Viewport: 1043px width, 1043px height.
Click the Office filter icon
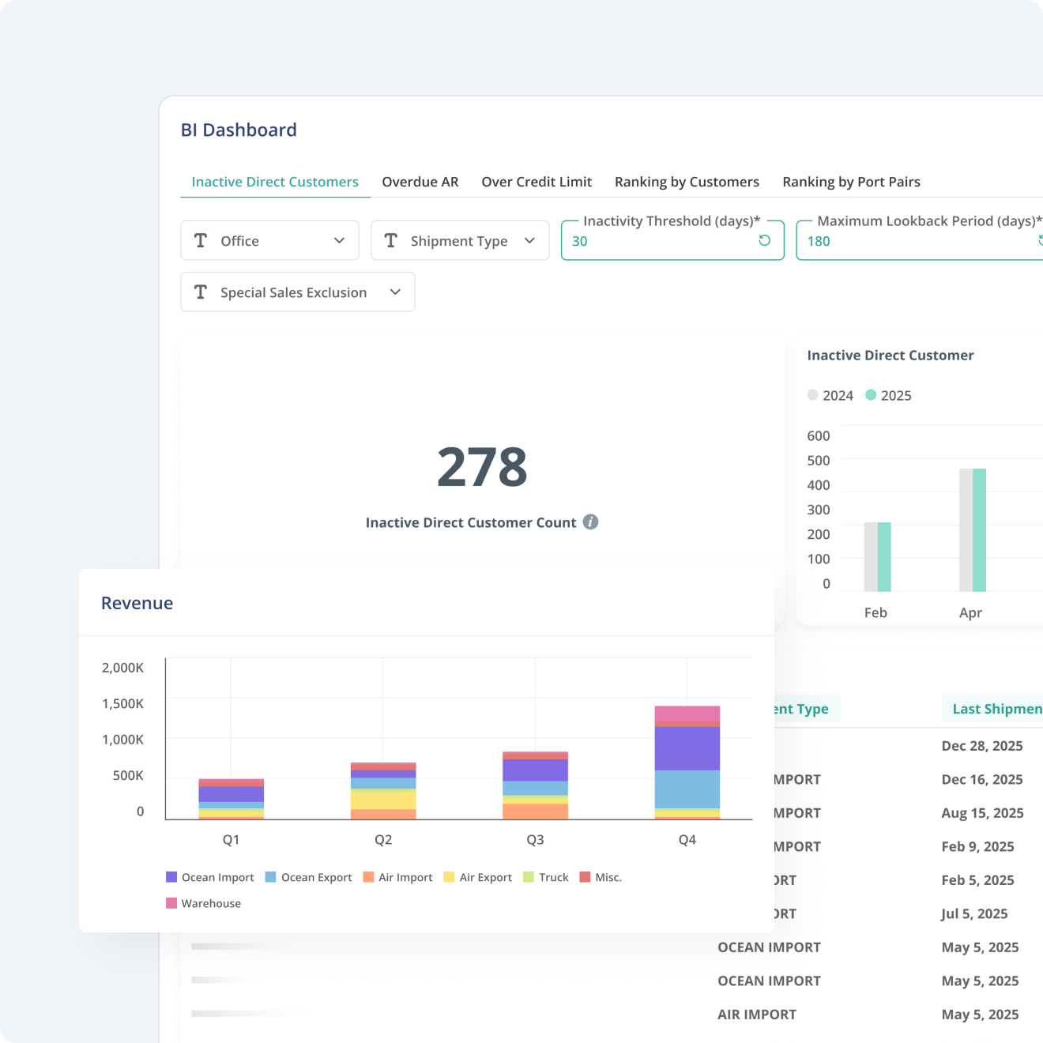click(201, 240)
